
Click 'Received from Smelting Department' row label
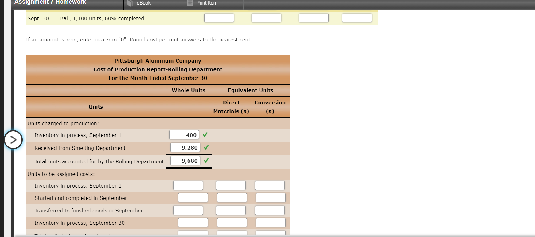(80, 148)
